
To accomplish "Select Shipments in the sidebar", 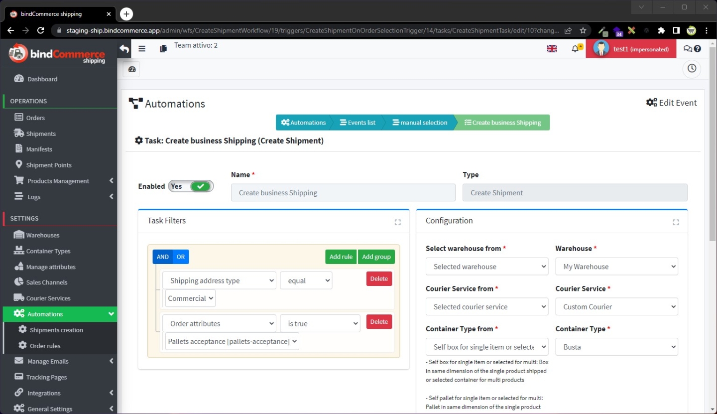I will coord(40,133).
